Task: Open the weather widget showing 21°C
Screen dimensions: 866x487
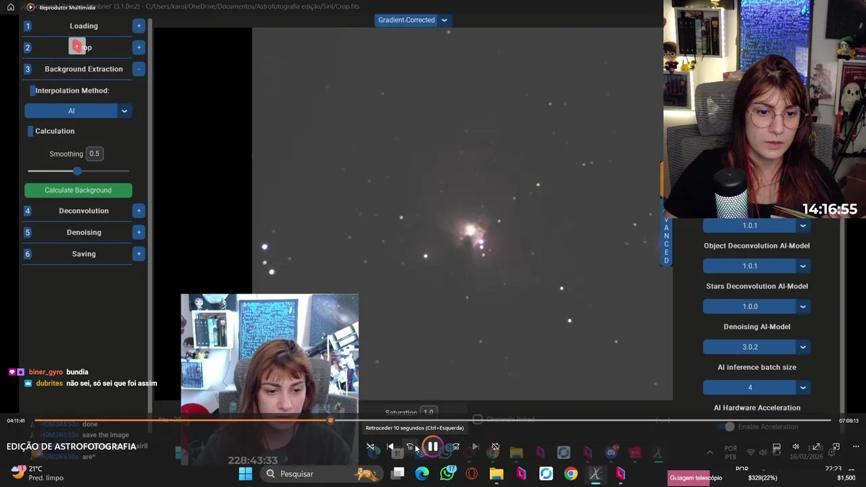Action: coord(37,473)
